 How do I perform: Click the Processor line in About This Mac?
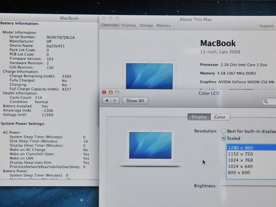click(234, 65)
